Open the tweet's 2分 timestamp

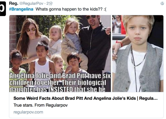click(50, 3)
